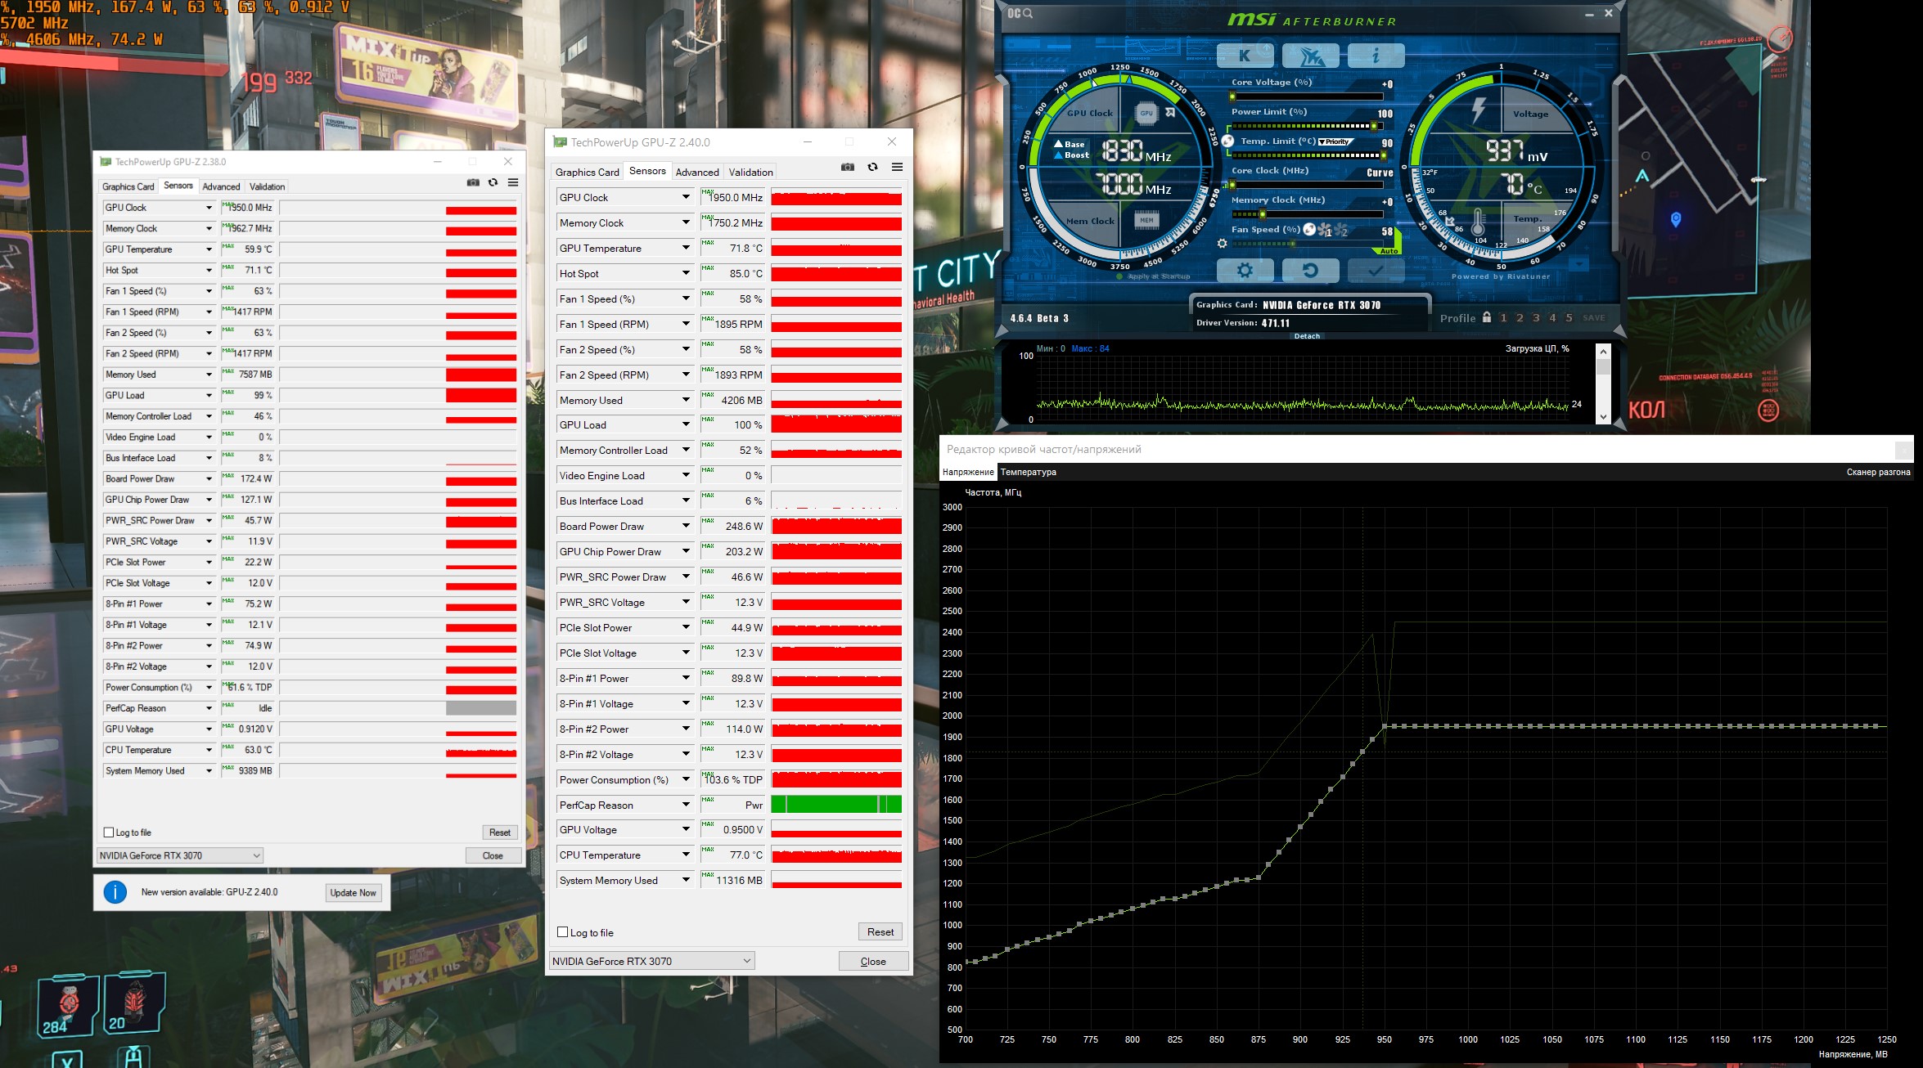The height and width of the screenshot is (1068, 1923).
Task: Switch to Advanced tab in GPU-Z 2.40.0
Action: [x=697, y=172]
